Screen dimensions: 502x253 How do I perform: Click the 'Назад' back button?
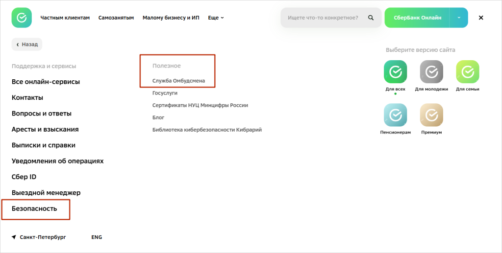point(27,45)
